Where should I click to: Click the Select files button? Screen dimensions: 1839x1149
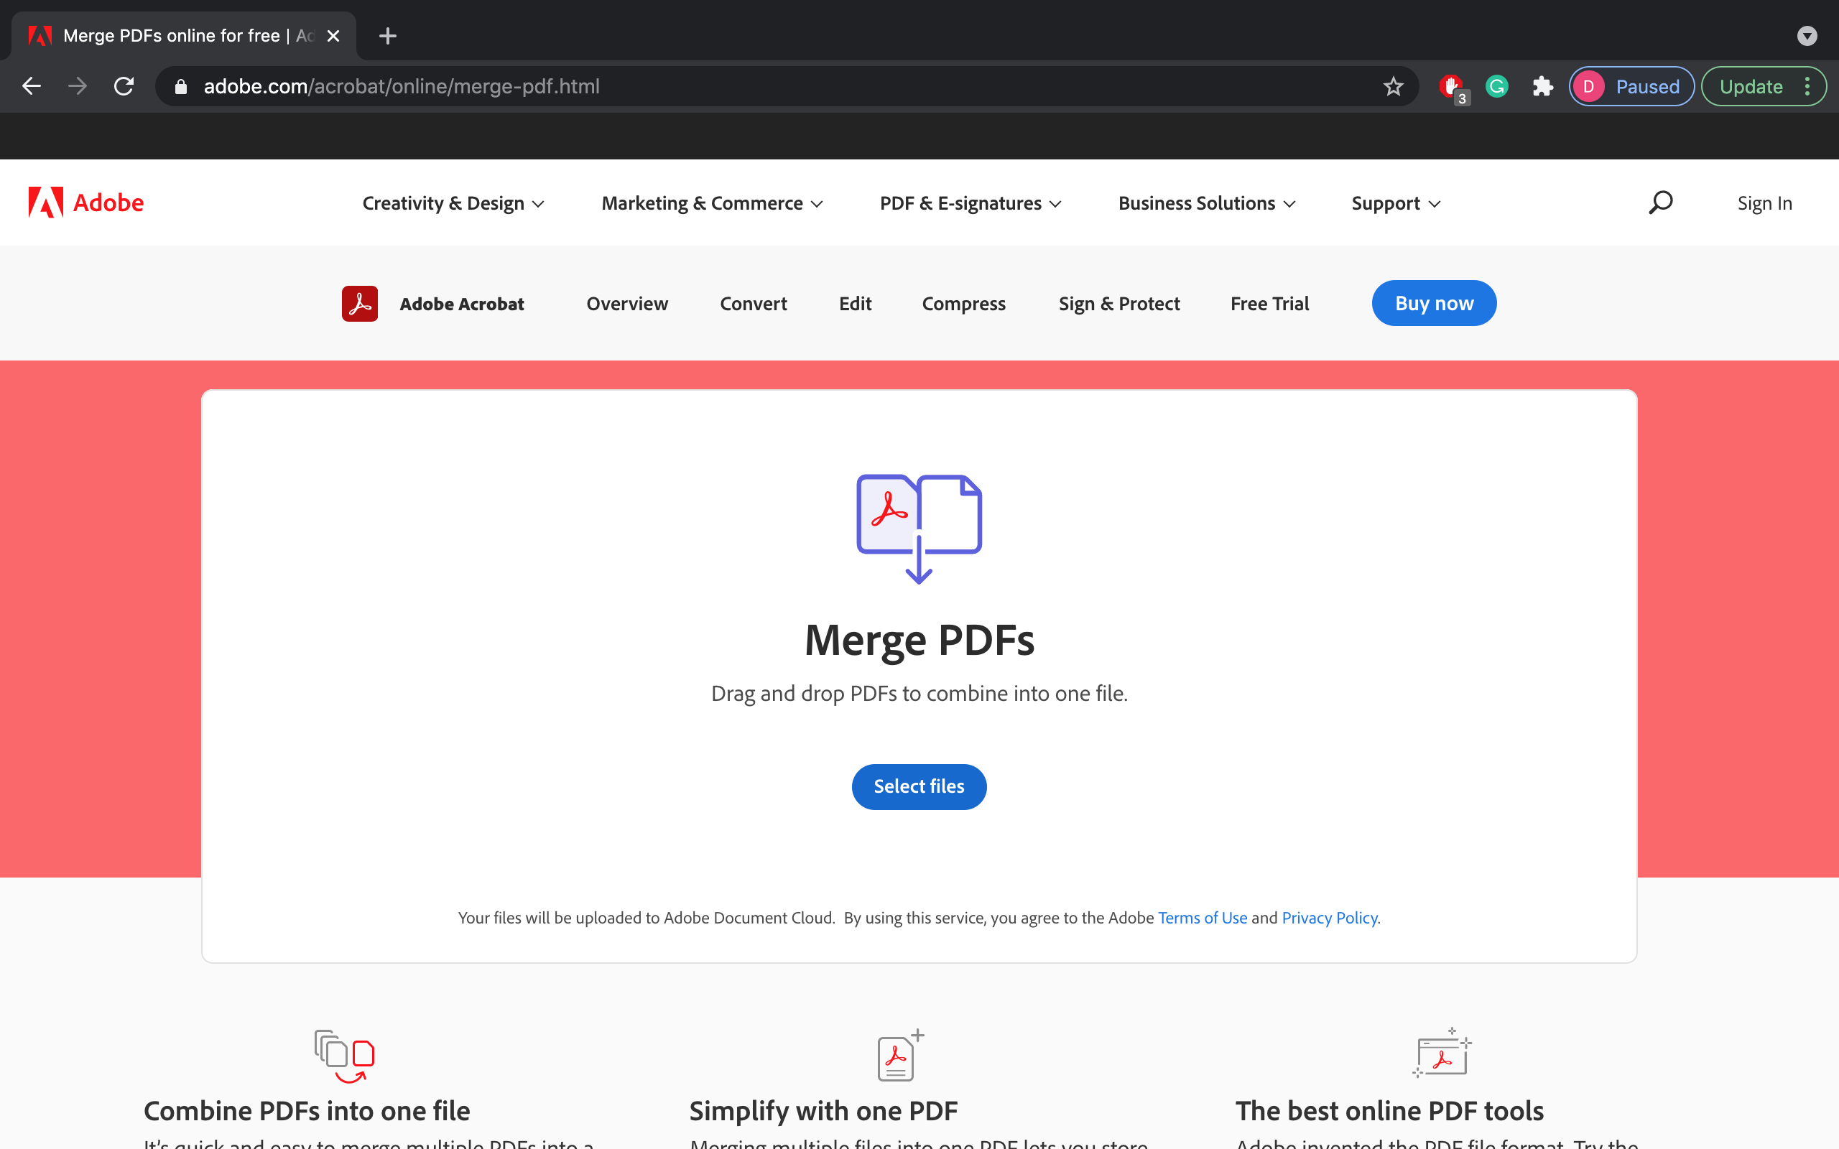click(919, 786)
